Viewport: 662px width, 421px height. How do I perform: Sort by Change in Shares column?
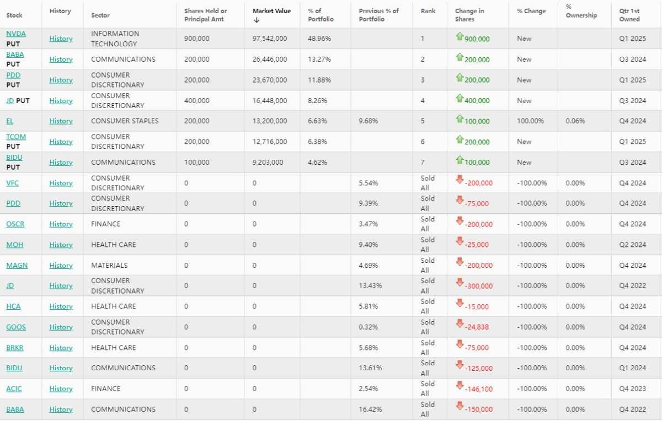point(469,15)
